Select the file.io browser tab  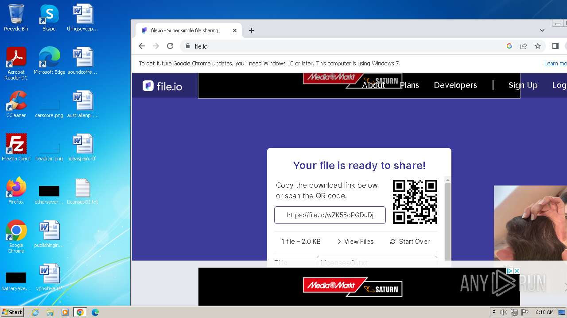[189, 30]
